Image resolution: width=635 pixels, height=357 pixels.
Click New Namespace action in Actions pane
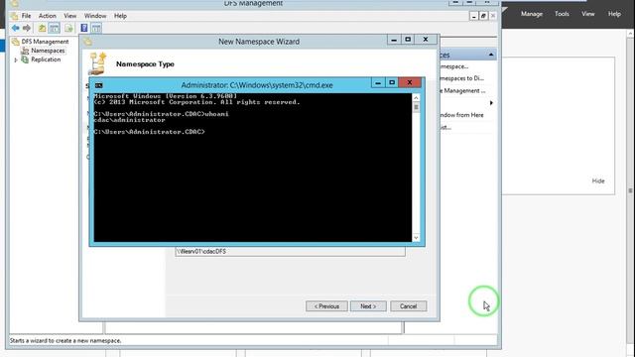454,66
